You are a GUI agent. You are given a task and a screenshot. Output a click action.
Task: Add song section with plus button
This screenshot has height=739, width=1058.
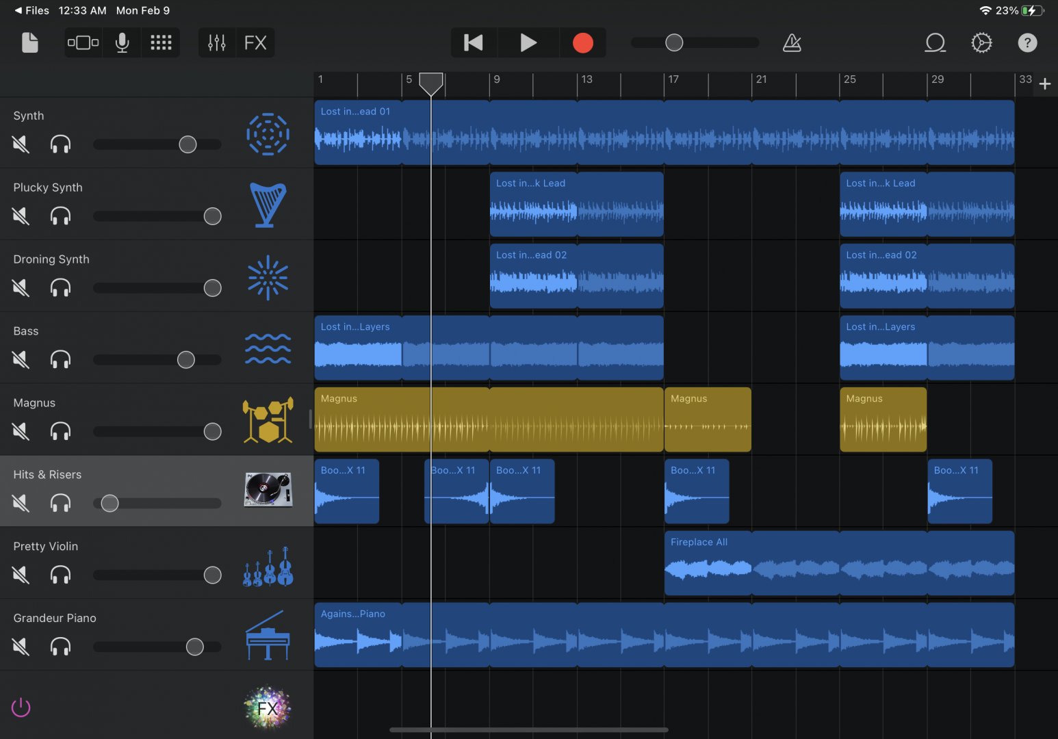[1044, 84]
